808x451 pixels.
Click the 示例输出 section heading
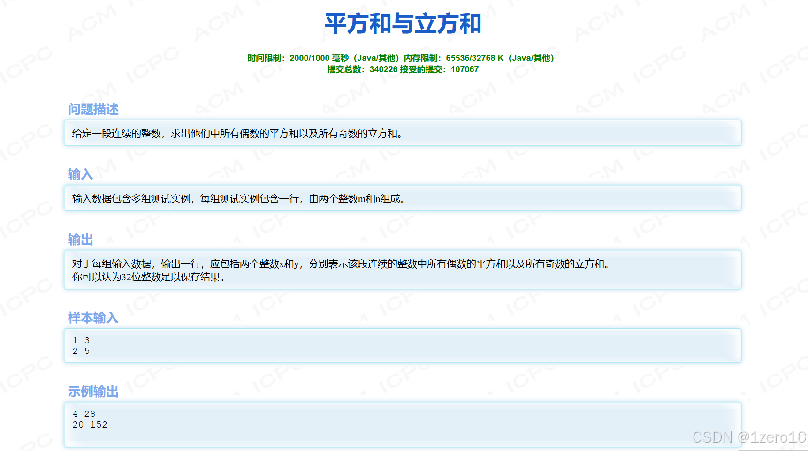pyautogui.click(x=93, y=391)
